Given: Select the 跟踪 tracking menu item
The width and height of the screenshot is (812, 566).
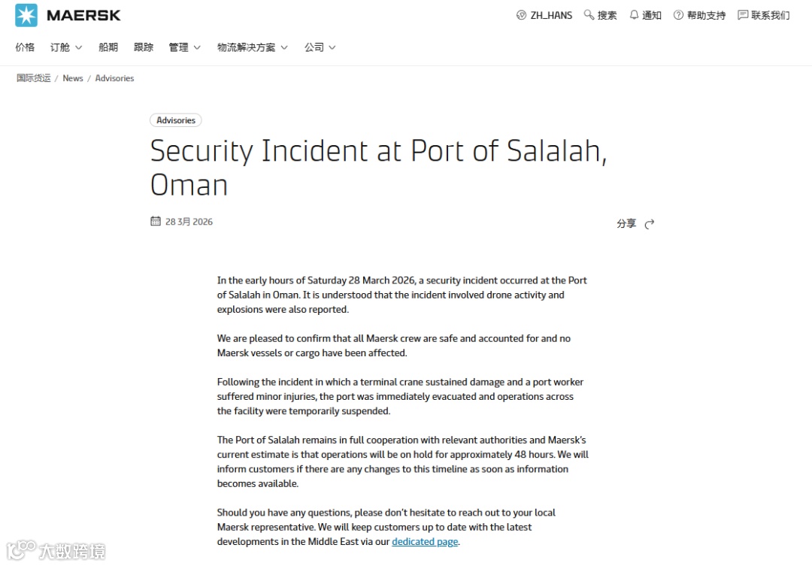Looking at the screenshot, I should pyautogui.click(x=144, y=47).
